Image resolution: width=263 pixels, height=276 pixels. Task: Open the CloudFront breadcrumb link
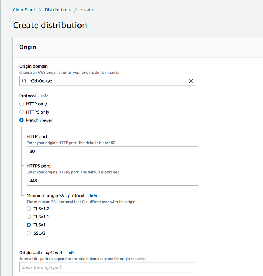pos(24,10)
